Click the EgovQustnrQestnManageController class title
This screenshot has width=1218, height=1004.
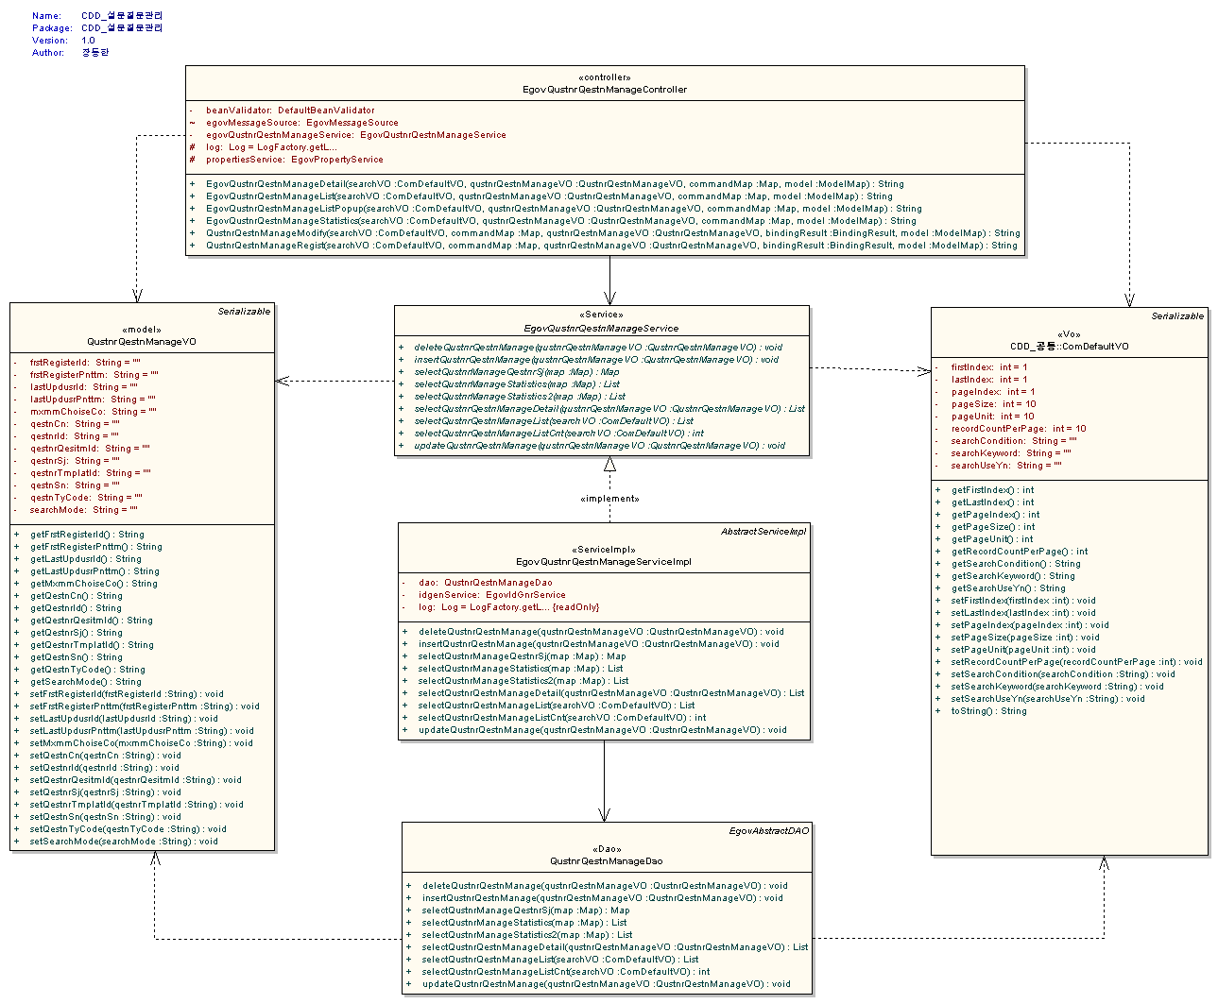605,90
